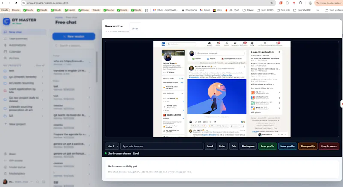The width and height of the screenshot is (343, 187).
Task: Open LinkedIn Accueil home icon
Action: 209,44
